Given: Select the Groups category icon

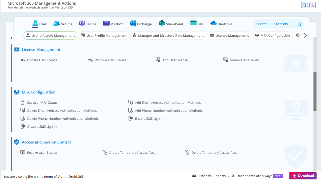Looking at the screenshot, I should point(56,23).
